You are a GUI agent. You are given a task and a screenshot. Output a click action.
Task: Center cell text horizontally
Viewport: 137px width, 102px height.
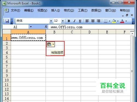click(93, 21)
